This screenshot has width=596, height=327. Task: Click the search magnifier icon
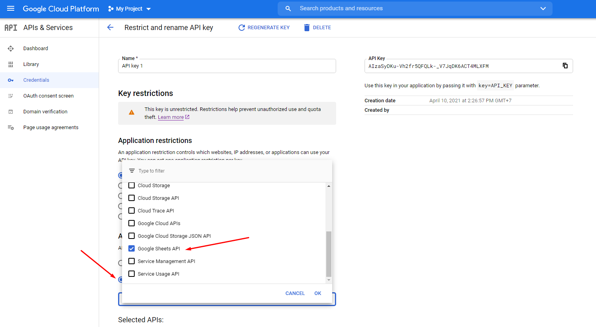[287, 8]
